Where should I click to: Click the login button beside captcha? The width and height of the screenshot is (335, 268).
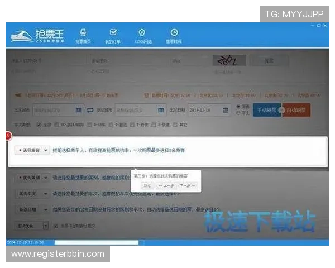[269, 61]
